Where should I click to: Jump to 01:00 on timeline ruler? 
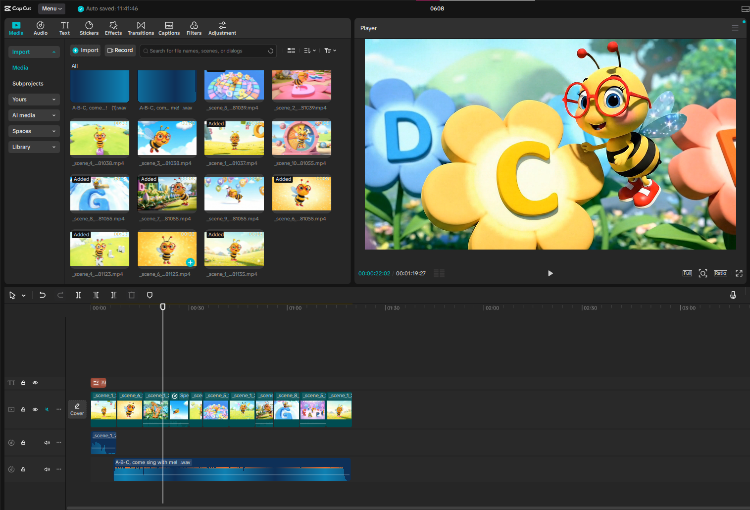click(x=295, y=308)
